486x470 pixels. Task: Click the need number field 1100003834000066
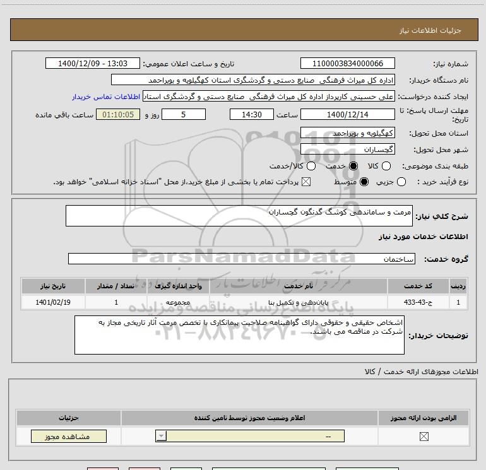tap(347, 63)
